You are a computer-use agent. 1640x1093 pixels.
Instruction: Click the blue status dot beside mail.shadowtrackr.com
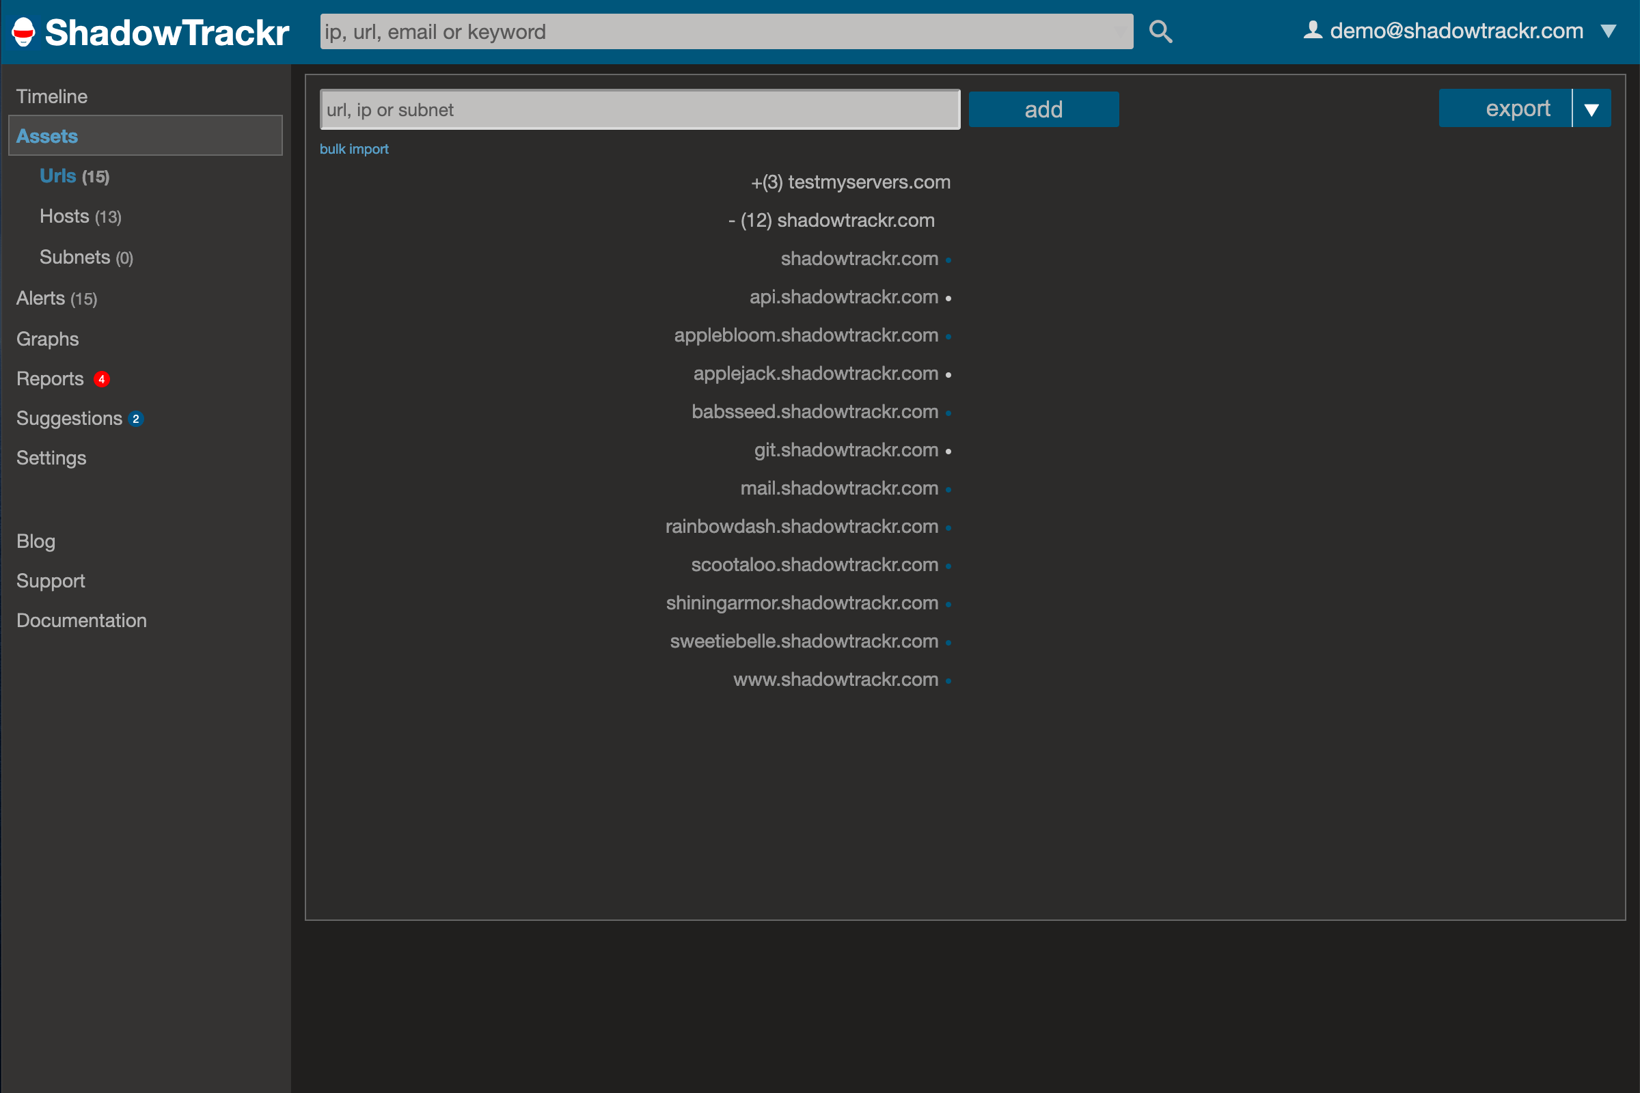point(950,489)
